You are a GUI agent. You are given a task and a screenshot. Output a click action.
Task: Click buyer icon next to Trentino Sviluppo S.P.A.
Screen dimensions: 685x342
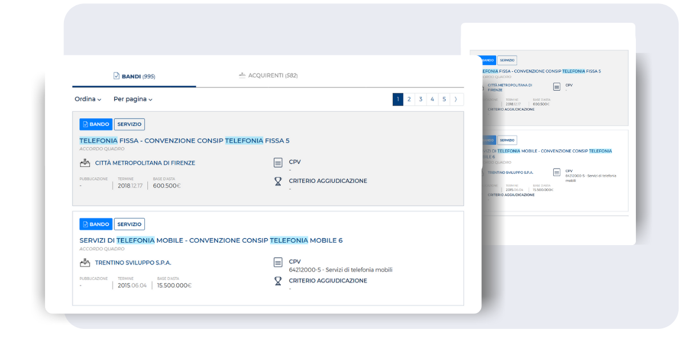coord(85,263)
